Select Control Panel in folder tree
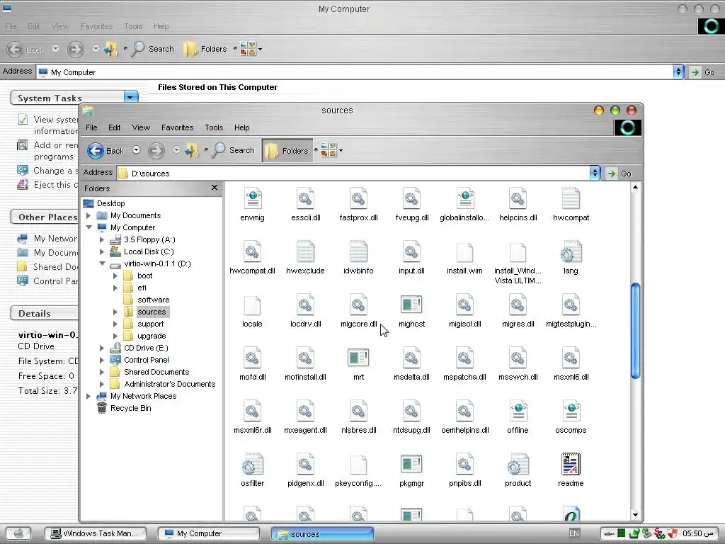 (x=146, y=360)
